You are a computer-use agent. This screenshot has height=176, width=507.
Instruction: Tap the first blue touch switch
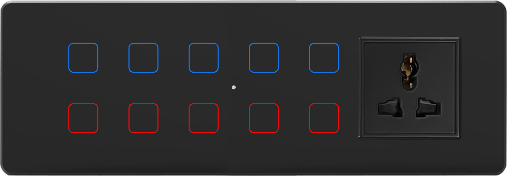[x=83, y=58]
